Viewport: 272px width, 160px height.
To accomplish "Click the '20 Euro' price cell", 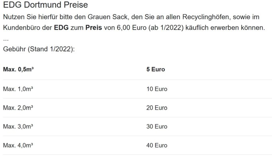I will click(x=157, y=108).
